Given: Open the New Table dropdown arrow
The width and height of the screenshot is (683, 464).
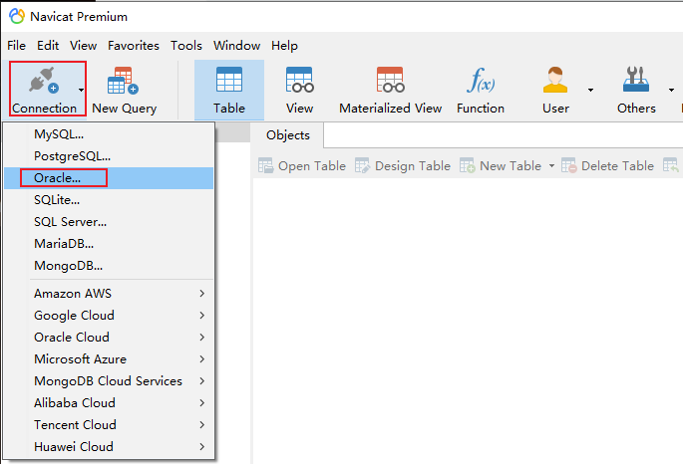Looking at the screenshot, I should coord(551,165).
